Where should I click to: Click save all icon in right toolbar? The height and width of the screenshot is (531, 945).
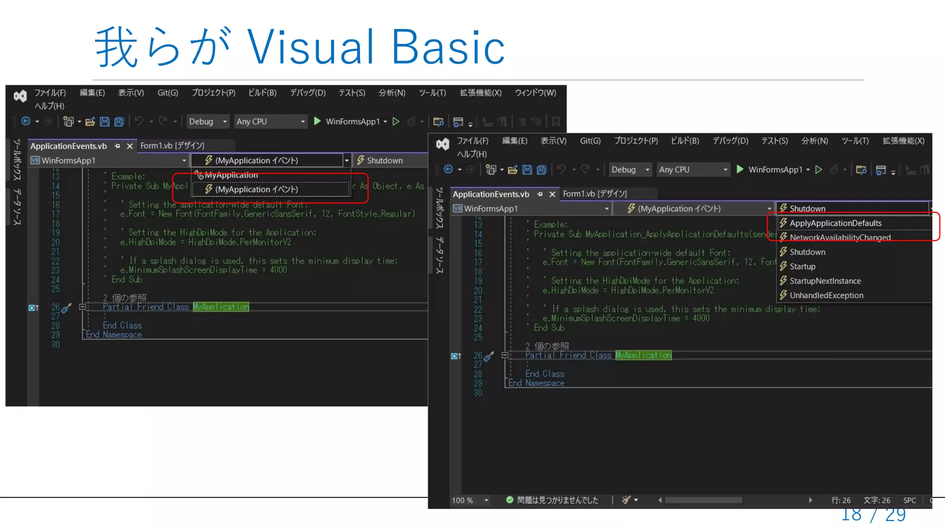click(542, 170)
